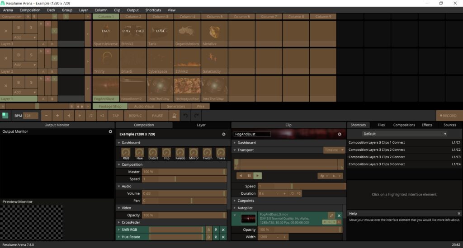The height and width of the screenshot is (248, 463).
Task: Bypass the Shift RGB effect
Action: [209, 230]
